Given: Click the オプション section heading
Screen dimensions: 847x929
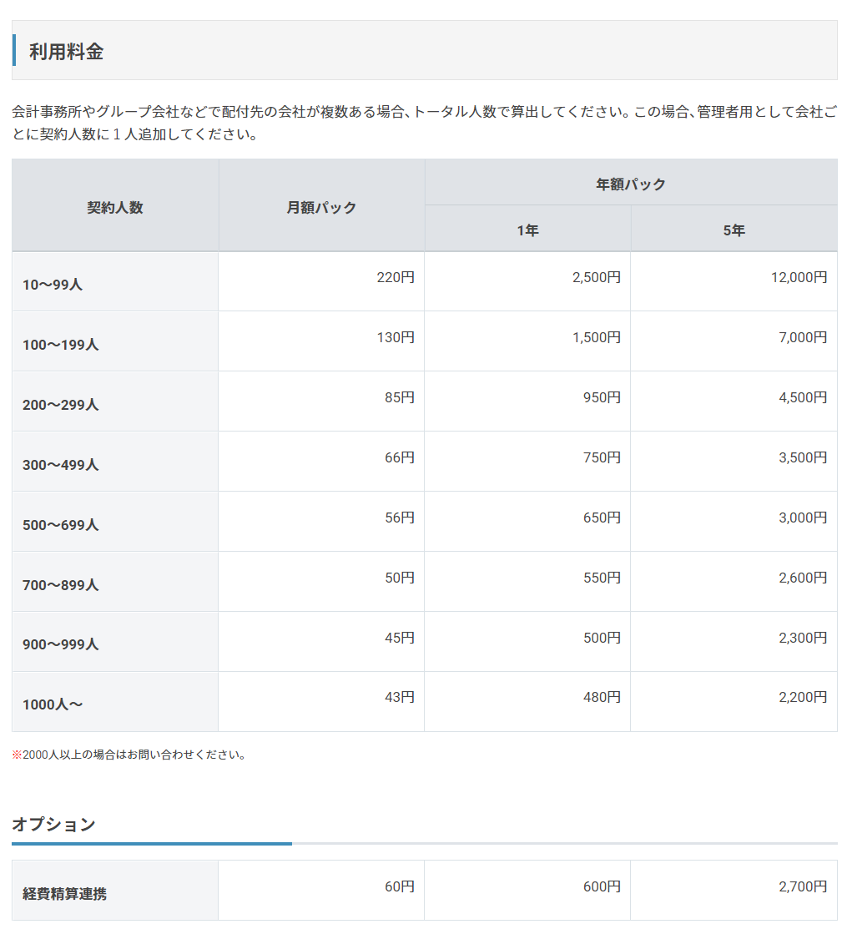Looking at the screenshot, I should [54, 825].
